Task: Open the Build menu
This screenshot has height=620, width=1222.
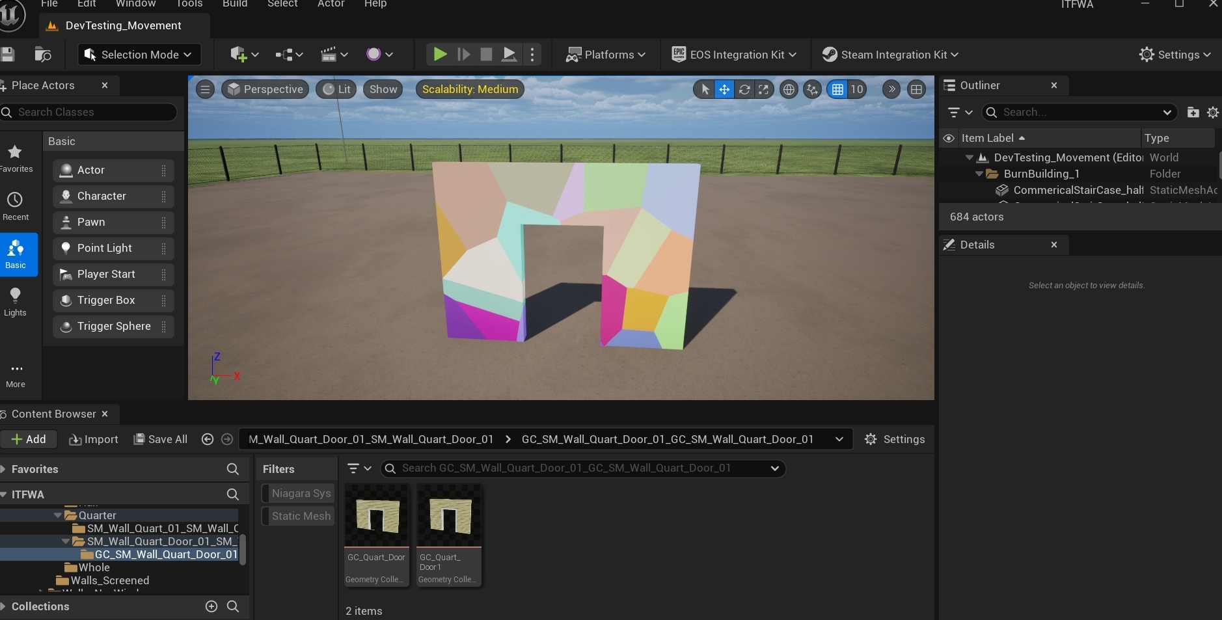Action: (235, 4)
